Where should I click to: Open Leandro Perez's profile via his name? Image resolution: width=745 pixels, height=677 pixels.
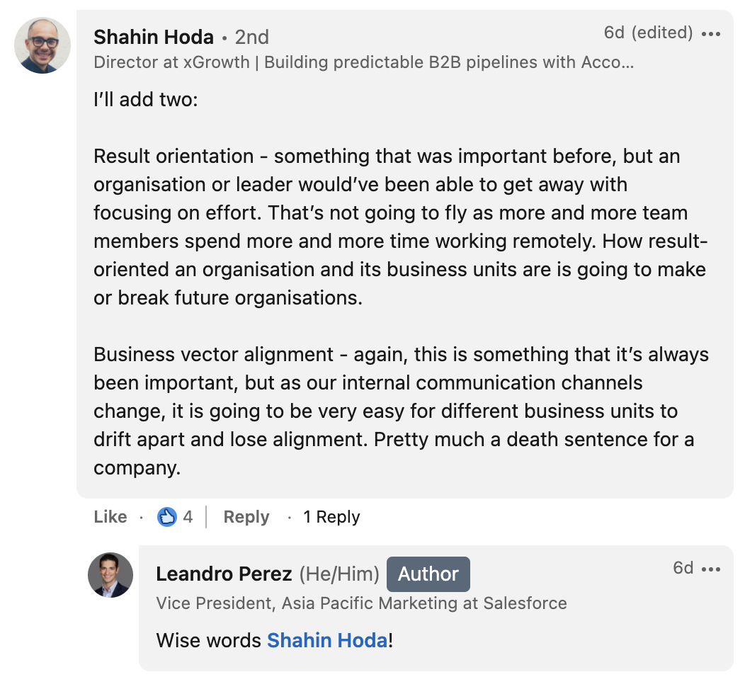(224, 574)
